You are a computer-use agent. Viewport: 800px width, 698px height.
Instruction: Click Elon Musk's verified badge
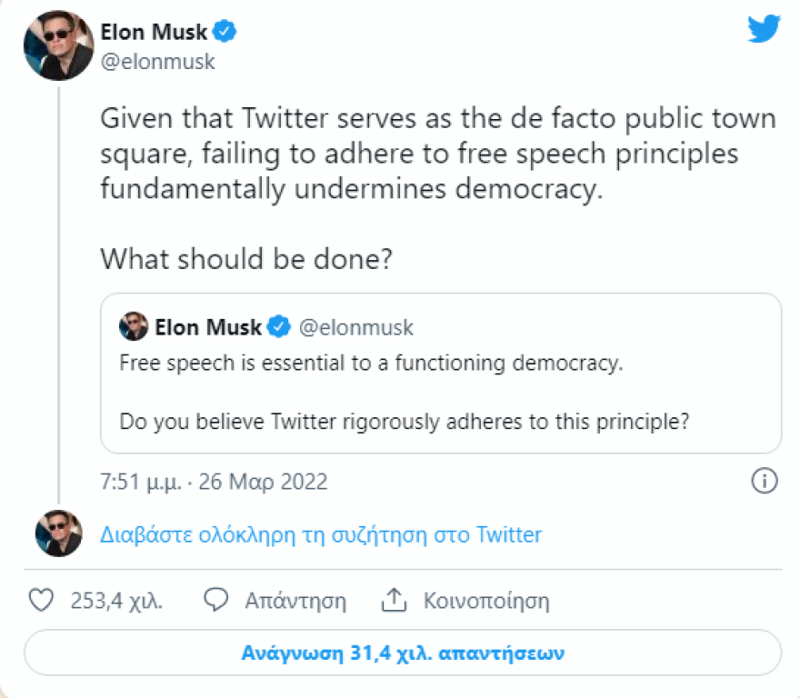click(x=223, y=30)
